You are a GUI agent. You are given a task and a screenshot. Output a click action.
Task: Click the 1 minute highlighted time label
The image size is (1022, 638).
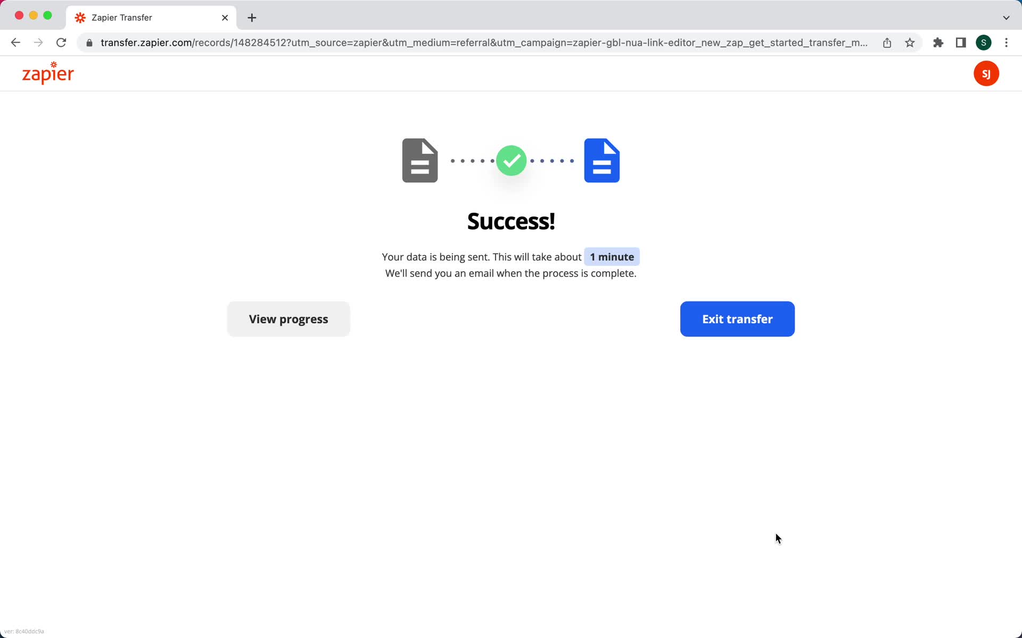(x=612, y=256)
